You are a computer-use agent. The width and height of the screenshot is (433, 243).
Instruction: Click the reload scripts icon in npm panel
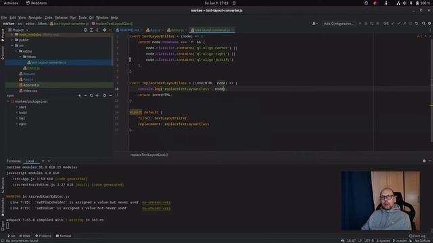pos(91,96)
